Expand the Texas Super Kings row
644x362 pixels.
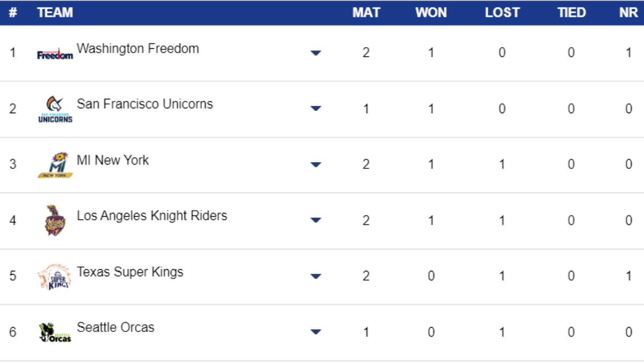316,276
